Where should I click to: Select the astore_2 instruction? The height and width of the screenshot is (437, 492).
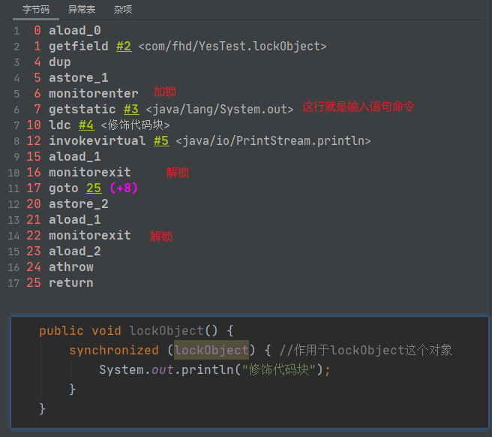(79, 204)
